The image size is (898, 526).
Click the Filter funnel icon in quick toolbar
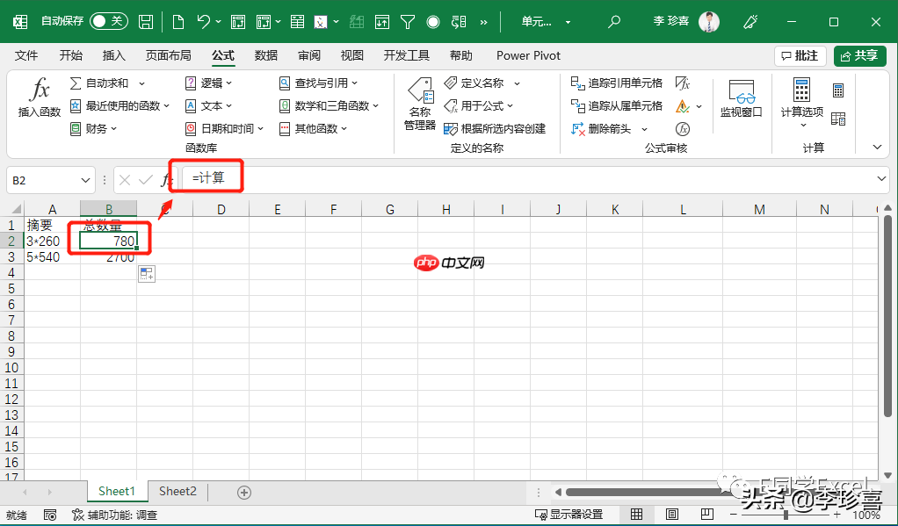(407, 22)
